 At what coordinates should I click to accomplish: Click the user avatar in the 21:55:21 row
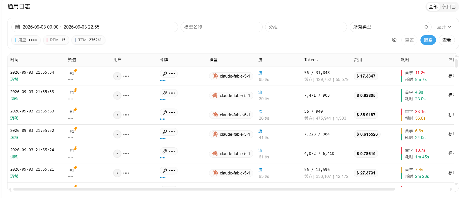[x=117, y=173]
